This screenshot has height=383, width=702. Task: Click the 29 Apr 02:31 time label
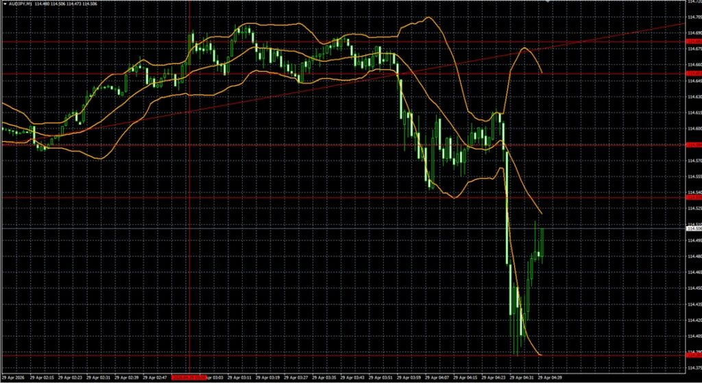98,378
